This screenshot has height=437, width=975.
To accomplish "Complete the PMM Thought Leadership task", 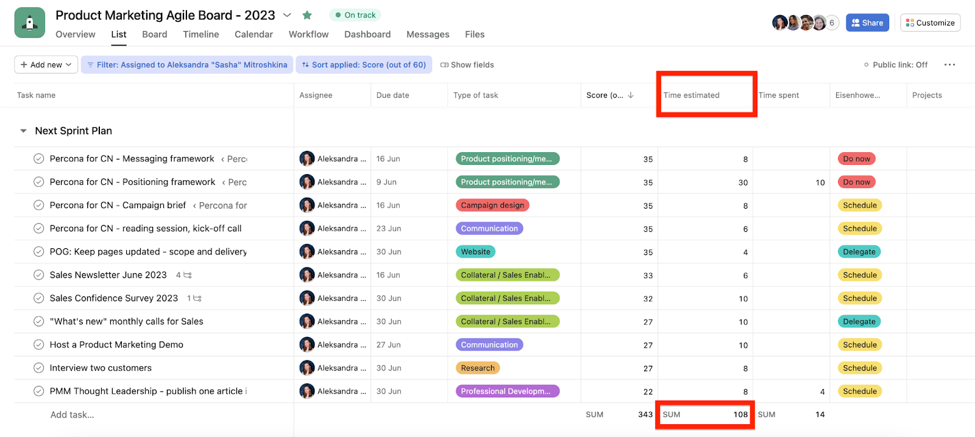I will [38, 391].
